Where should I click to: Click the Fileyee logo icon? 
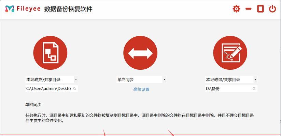pyautogui.click(x=10, y=9)
